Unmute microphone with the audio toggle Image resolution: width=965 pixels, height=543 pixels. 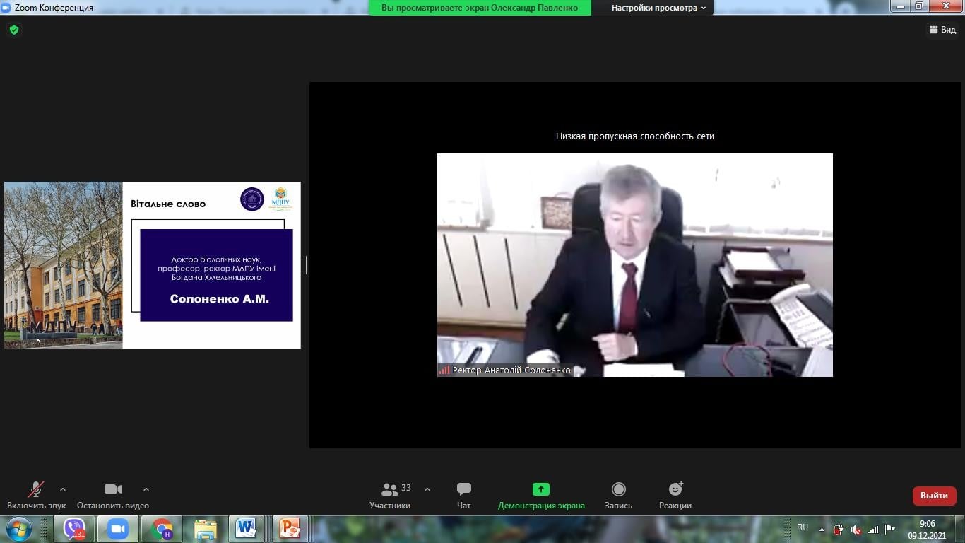(36, 489)
